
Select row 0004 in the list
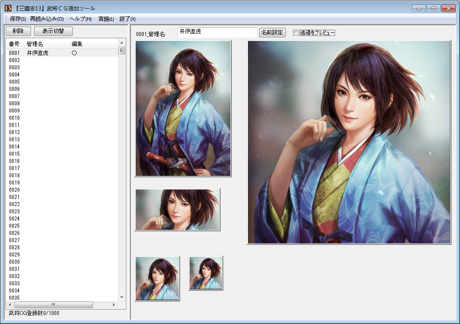[x=62, y=75]
